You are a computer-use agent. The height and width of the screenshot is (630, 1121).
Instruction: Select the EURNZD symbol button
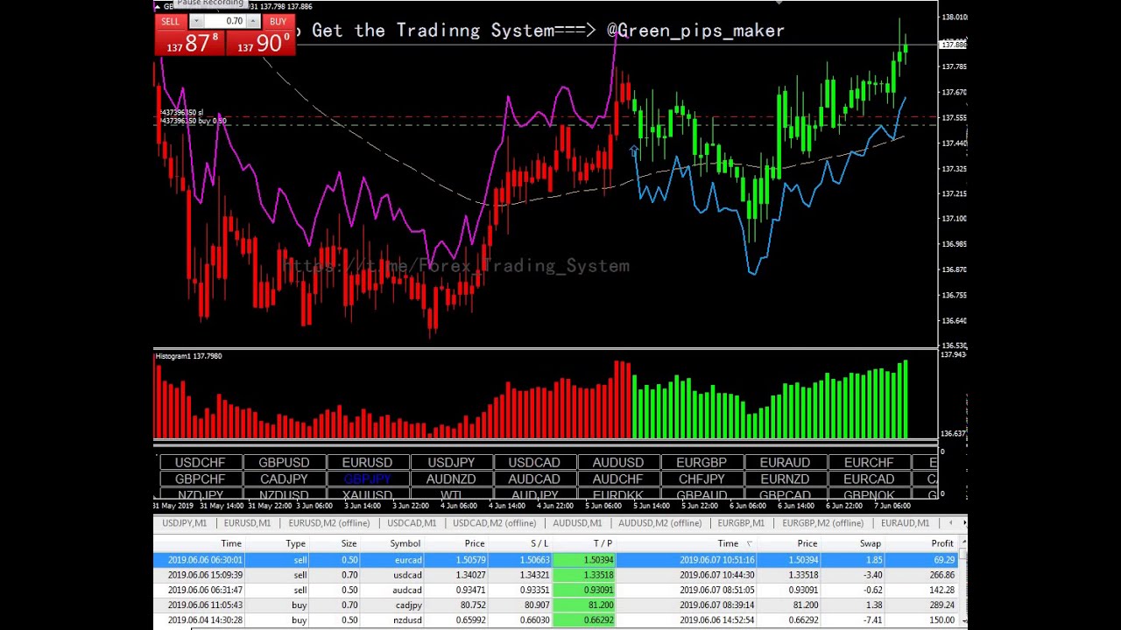[x=786, y=479]
